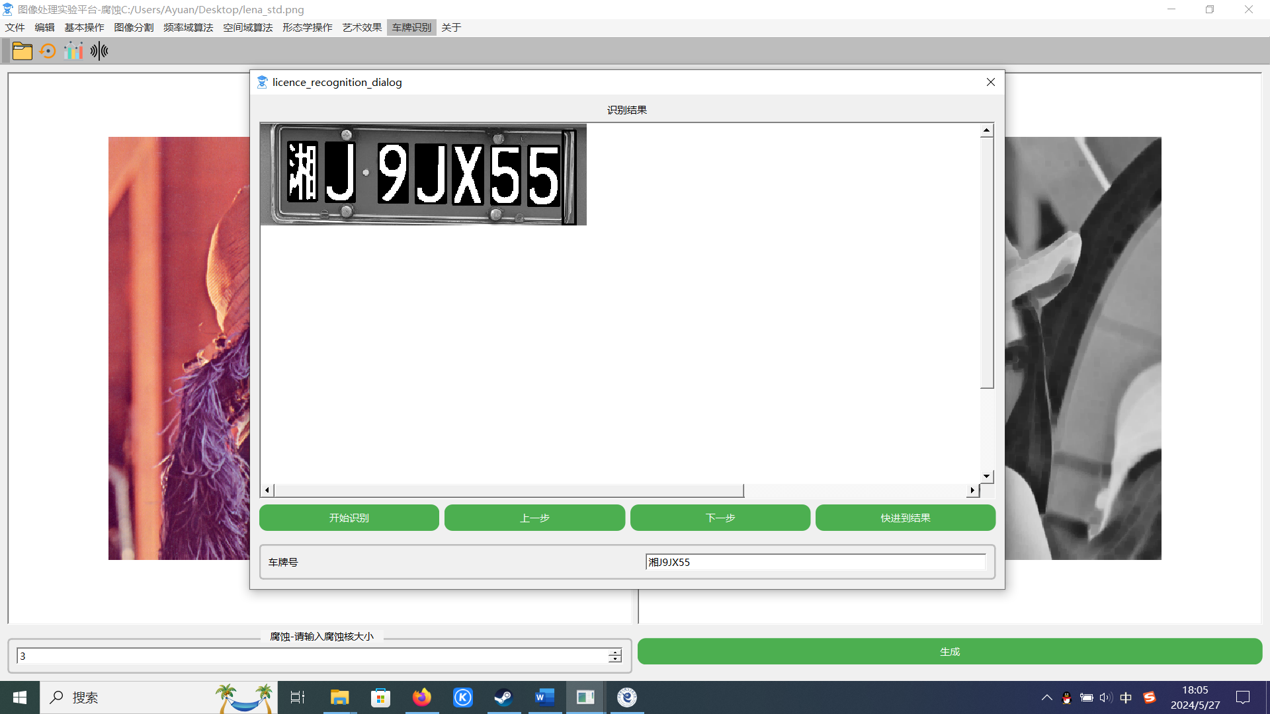Expand hidden icons in the system tray
Screen dimensions: 1270x714
click(1047, 697)
